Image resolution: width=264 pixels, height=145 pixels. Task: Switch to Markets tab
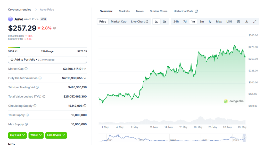tap(124, 11)
